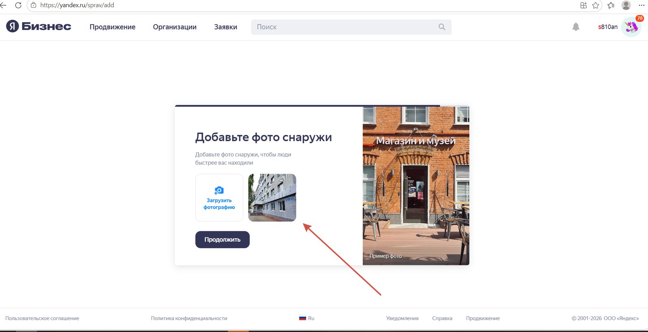Click the address bar URL
The width and height of the screenshot is (648, 332).
click(x=77, y=5)
